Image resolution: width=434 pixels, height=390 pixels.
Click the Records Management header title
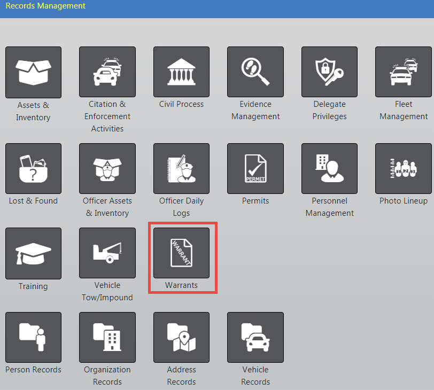[45, 6]
